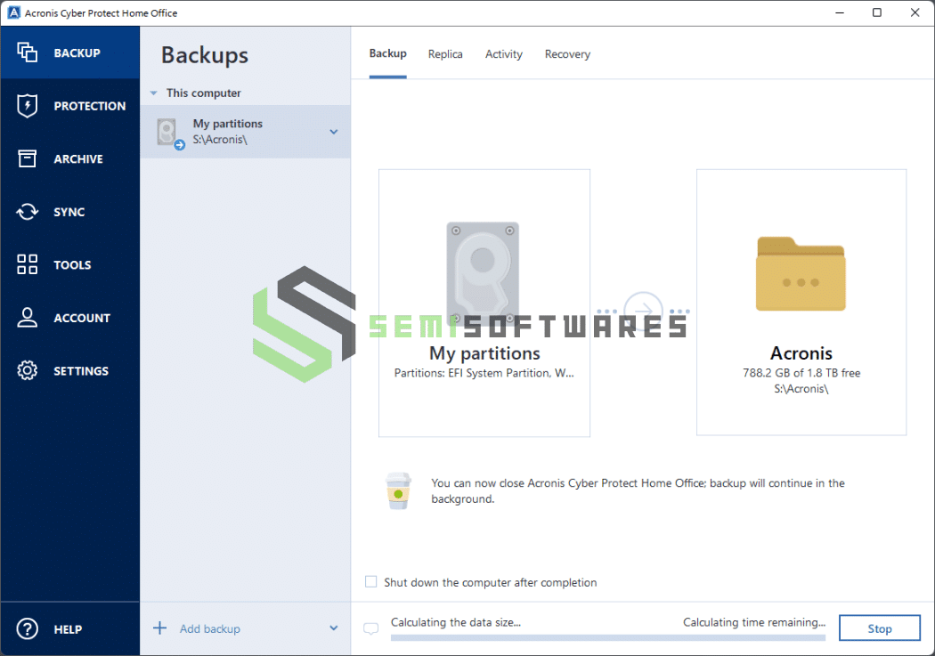Click the Stop button
This screenshot has height=656, width=935.
pyautogui.click(x=879, y=628)
